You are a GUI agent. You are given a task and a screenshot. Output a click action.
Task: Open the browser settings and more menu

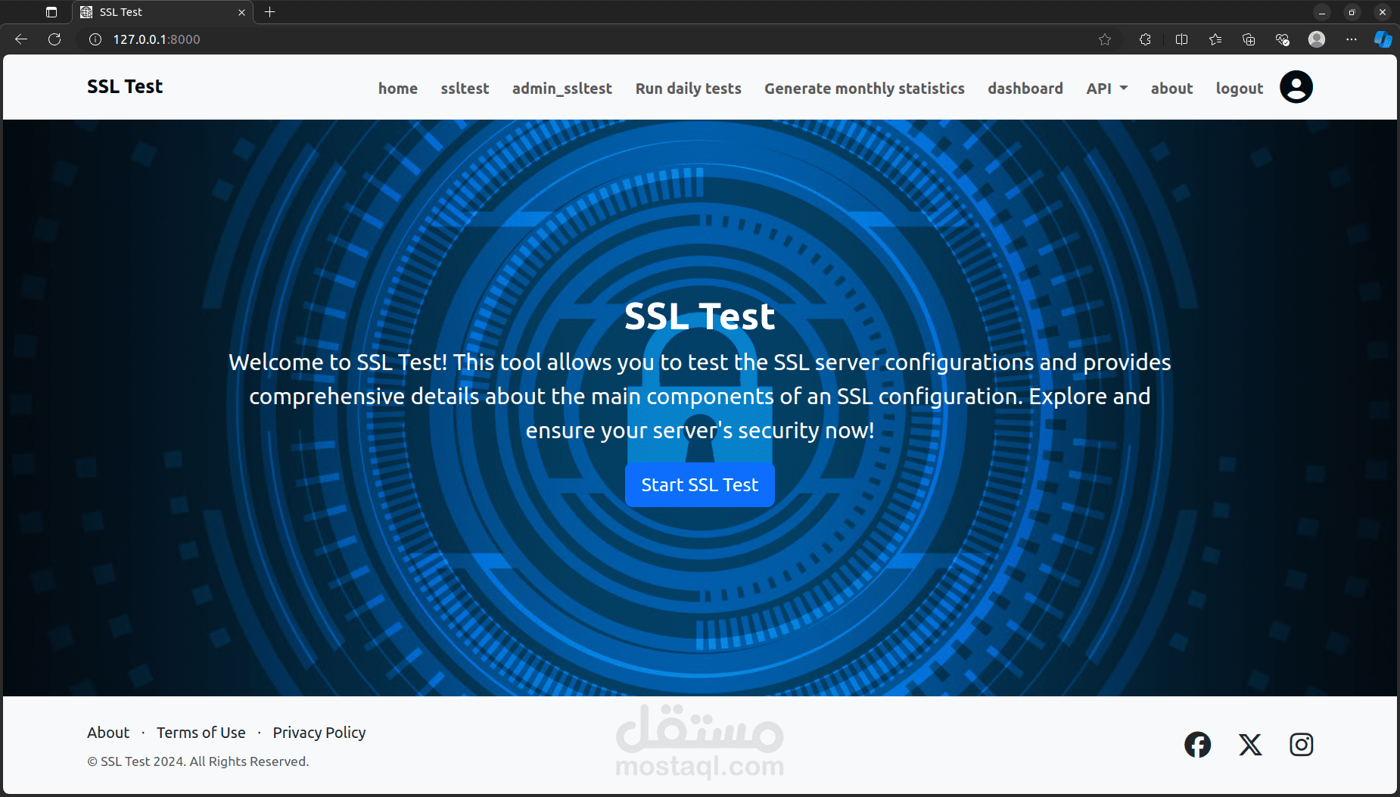tap(1352, 39)
